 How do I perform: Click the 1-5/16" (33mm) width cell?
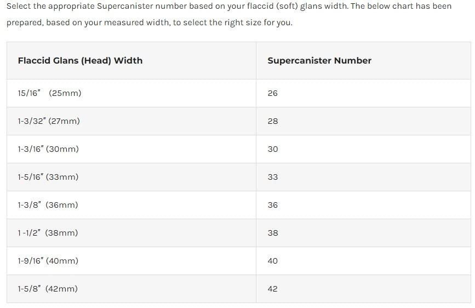[x=48, y=177]
